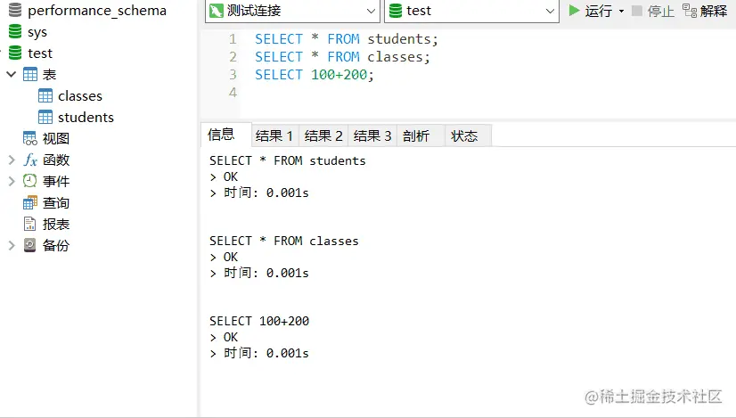This screenshot has height=418, width=736.
Task: Select the performance_schema database label
Action: [97, 11]
